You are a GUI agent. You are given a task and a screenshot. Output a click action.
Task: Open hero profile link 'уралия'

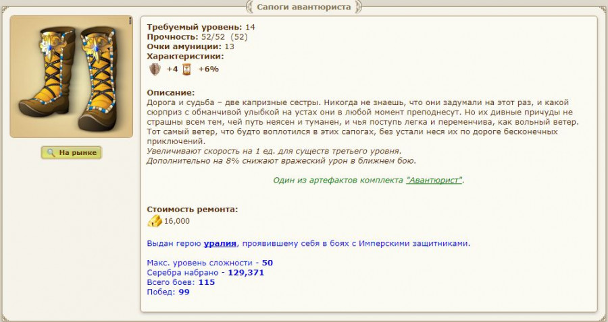(220, 244)
